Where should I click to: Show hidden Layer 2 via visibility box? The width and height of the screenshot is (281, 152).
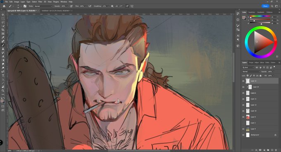tap(243, 123)
